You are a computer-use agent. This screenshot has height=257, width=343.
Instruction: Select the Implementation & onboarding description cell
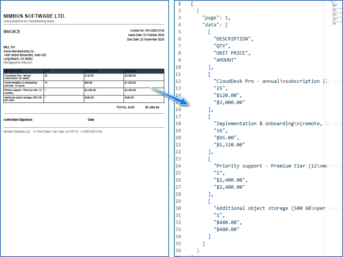pyautogui.click(x=23, y=84)
